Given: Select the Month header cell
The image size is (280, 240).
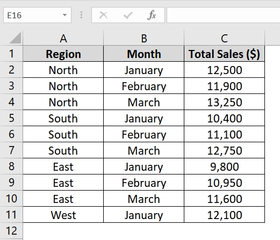Looking at the screenshot, I should coord(144,54).
